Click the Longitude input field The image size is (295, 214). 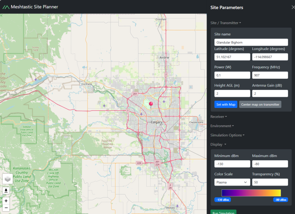pyautogui.click(x=270, y=57)
